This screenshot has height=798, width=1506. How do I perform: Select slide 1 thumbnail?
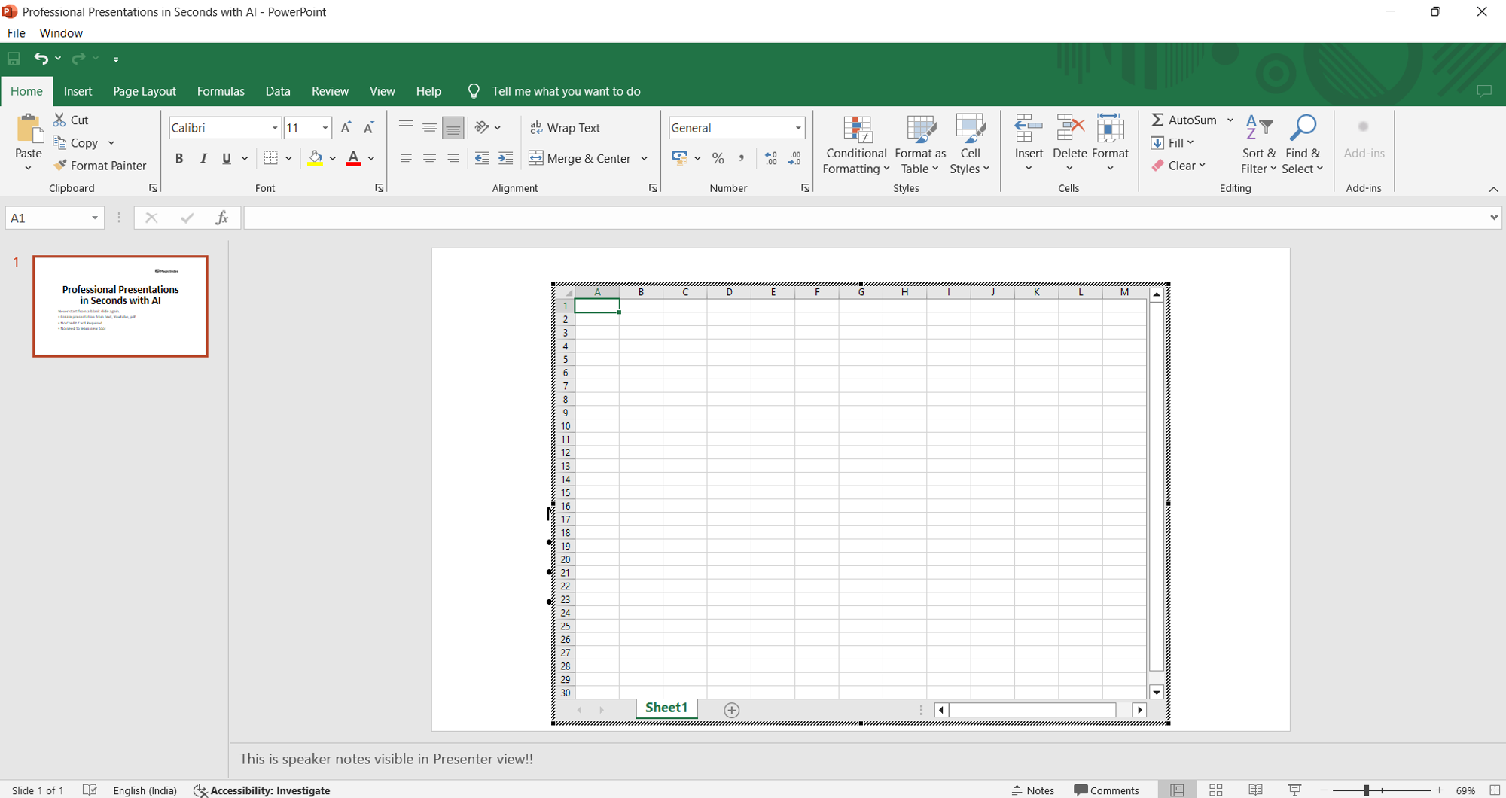pyautogui.click(x=120, y=306)
